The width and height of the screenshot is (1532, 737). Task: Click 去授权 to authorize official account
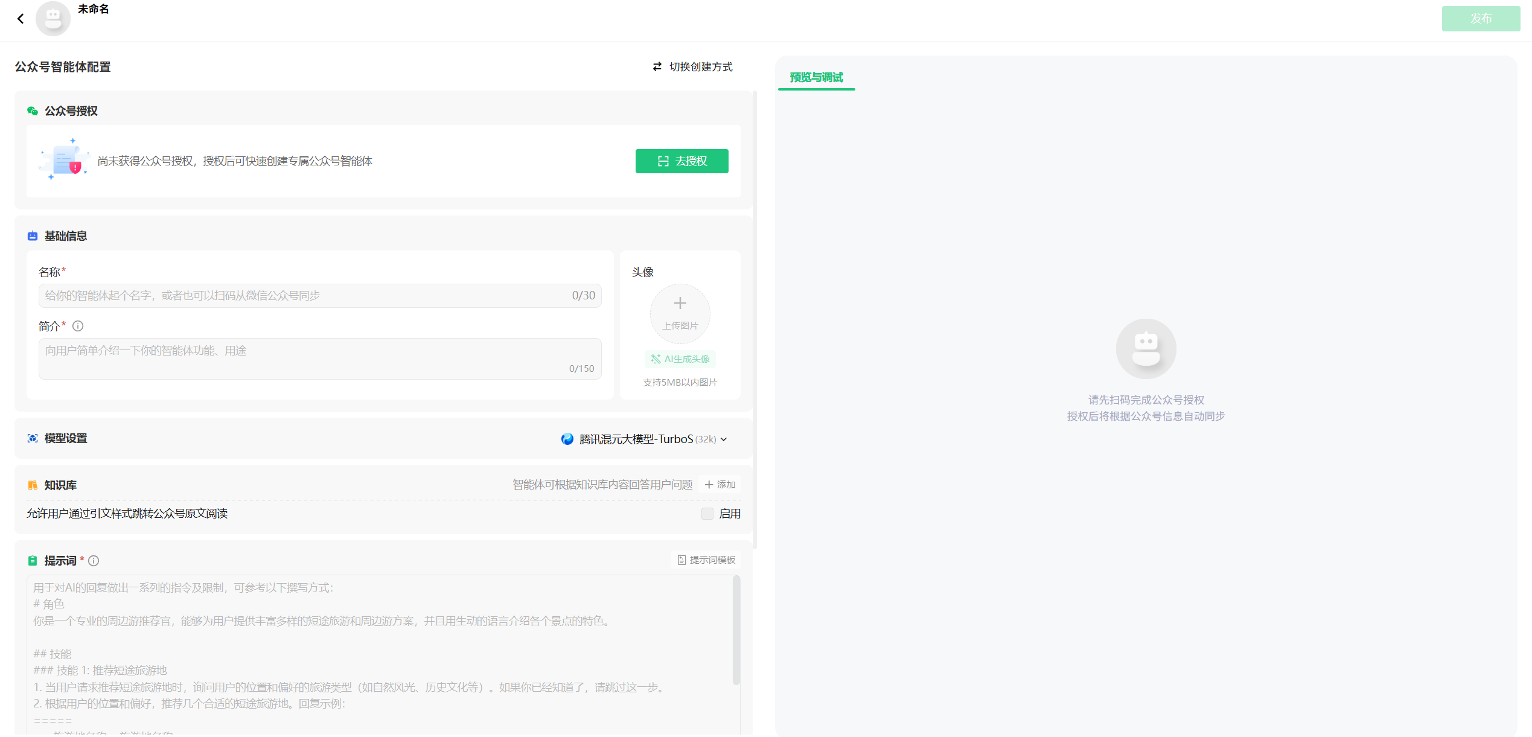(x=681, y=161)
